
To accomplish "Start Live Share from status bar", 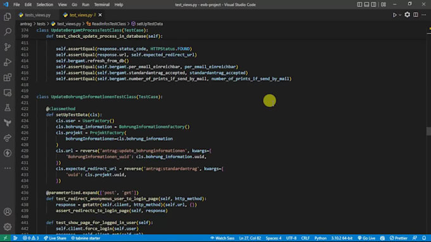I will click(x=55, y=238).
